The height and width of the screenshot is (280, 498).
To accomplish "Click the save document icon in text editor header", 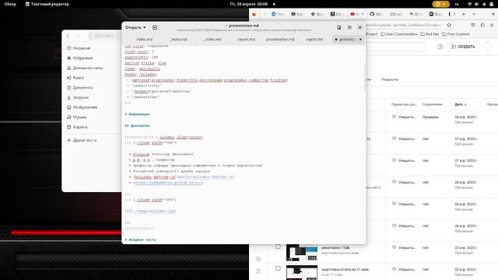I will coord(339,28).
